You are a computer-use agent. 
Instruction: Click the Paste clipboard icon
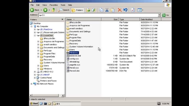113,10
